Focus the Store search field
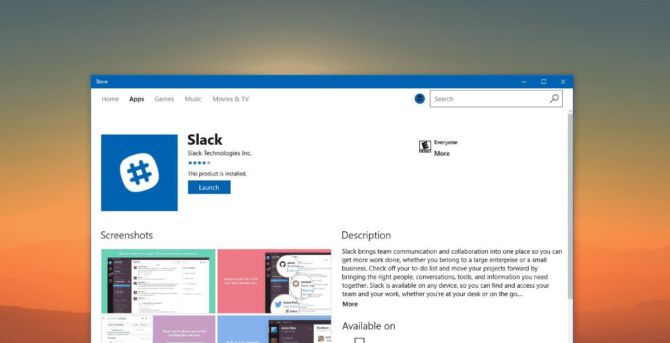 click(489, 99)
